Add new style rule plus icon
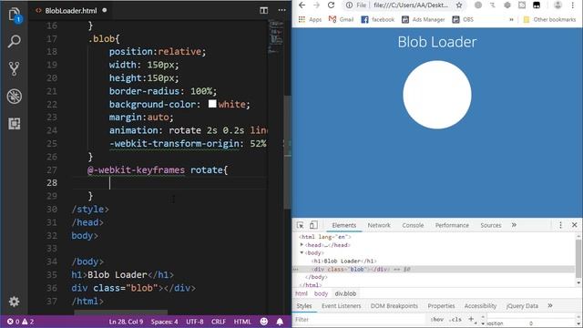 pos(471,319)
